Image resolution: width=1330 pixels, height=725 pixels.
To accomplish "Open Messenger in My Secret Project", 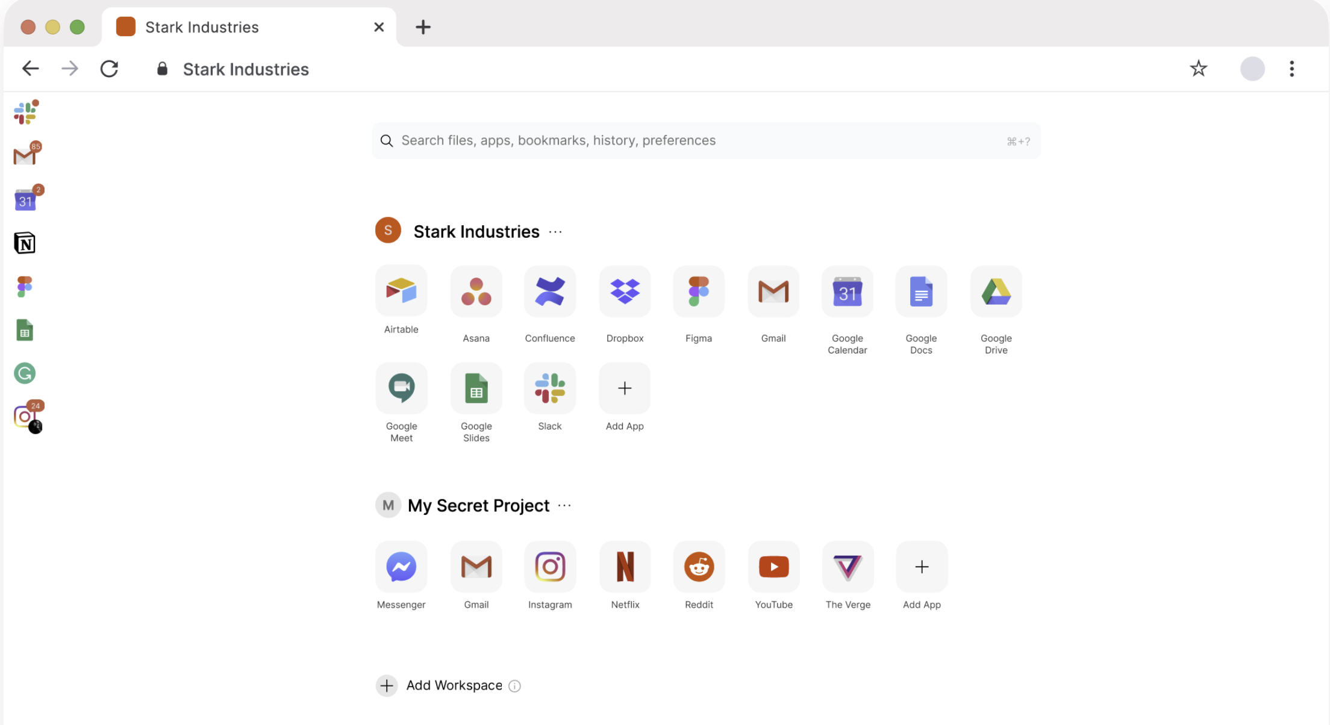I will pos(401,567).
